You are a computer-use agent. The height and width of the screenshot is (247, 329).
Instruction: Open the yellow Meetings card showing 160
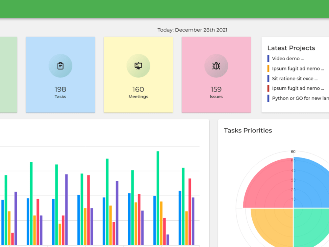138,75
